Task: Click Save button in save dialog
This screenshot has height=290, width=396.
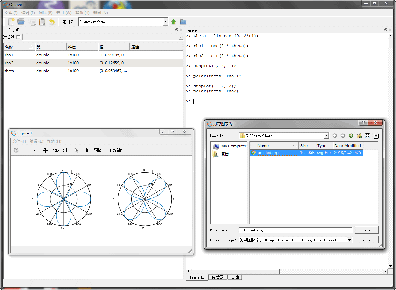Action: (x=366, y=230)
